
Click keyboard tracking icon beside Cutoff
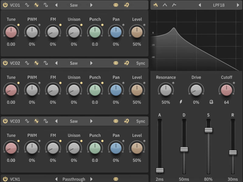(211, 102)
